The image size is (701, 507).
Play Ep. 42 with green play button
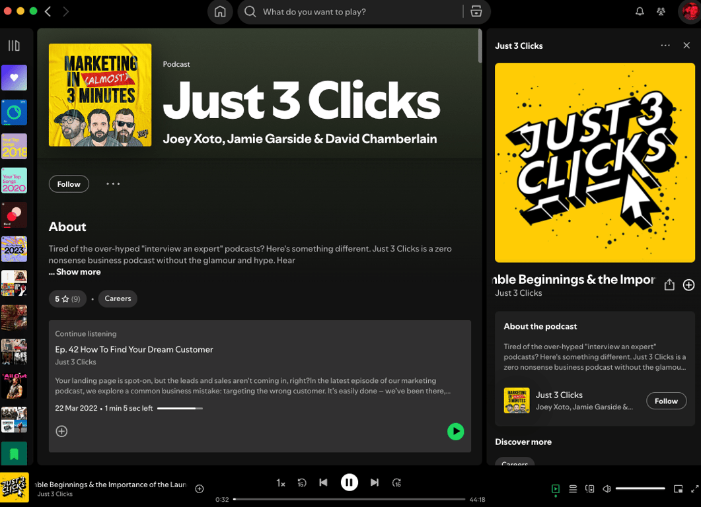pos(456,432)
